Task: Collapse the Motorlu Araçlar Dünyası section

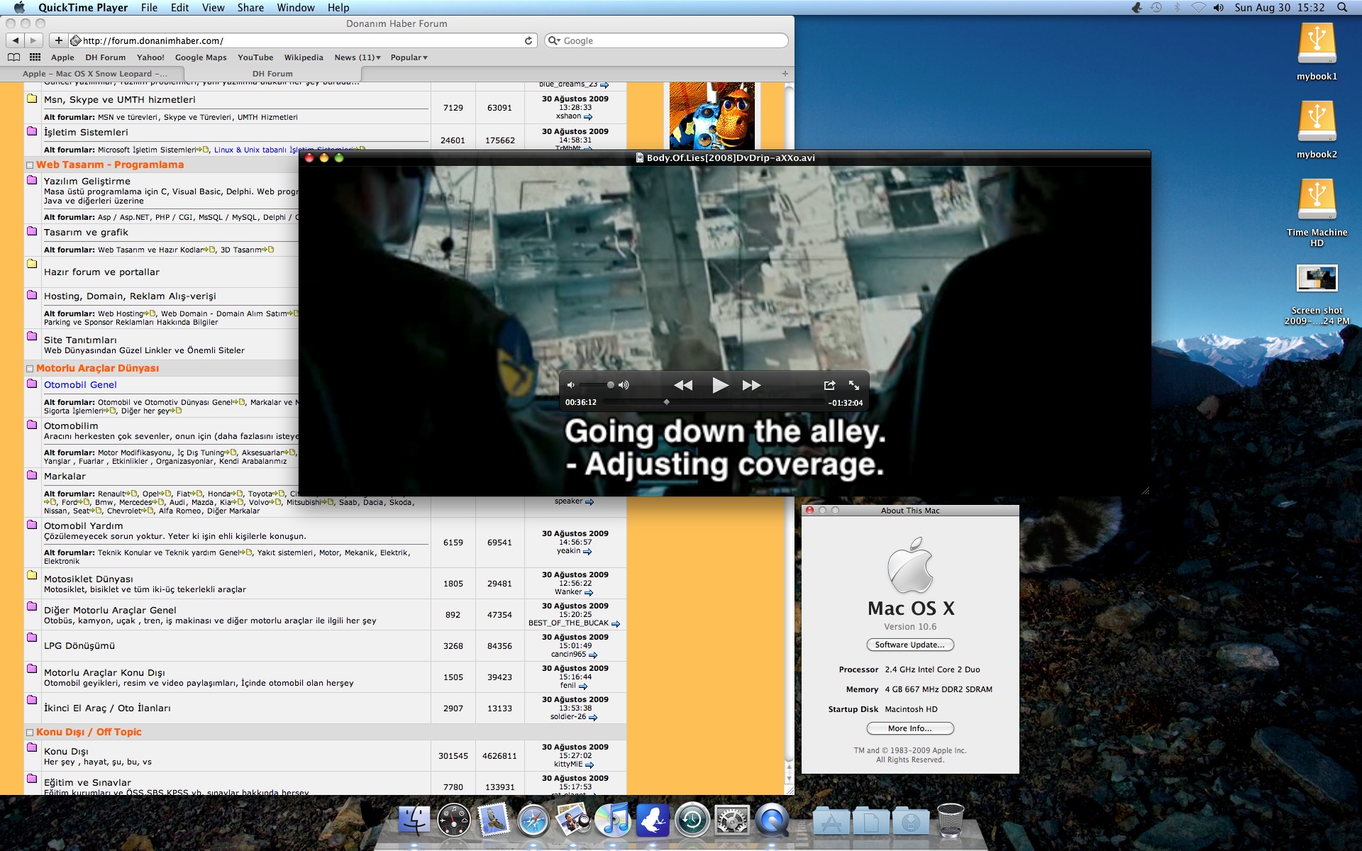Action: tap(30, 369)
